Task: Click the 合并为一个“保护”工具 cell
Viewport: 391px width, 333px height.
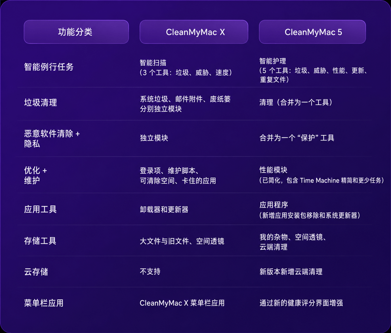Action: coord(297,138)
